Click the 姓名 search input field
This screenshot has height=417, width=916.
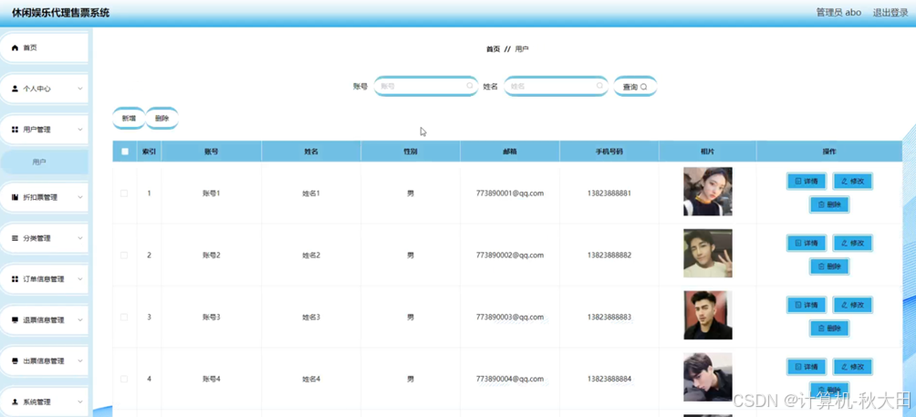[x=557, y=86]
